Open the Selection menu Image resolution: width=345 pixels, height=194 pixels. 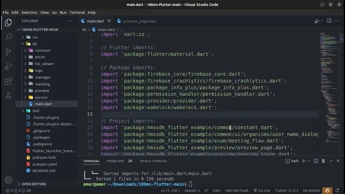(x=29, y=12)
